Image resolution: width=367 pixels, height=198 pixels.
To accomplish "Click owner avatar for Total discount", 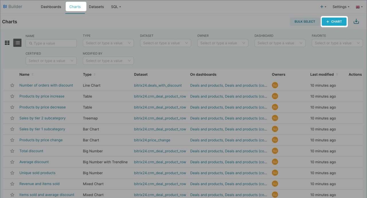I will (x=275, y=151).
